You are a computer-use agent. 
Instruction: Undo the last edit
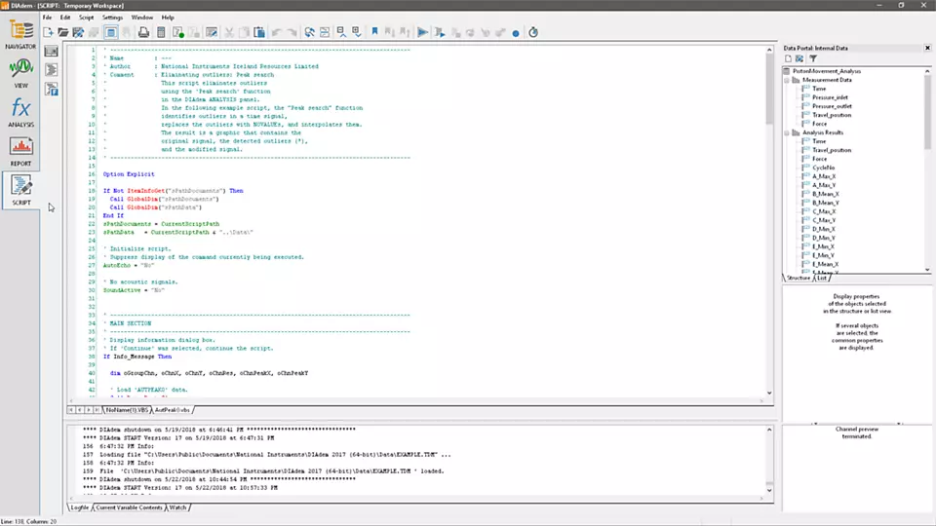(276, 32)
